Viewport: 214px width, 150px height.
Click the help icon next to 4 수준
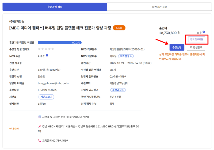tap(47, 55)
